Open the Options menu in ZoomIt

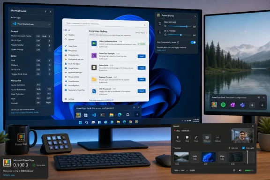coord(217,138)
